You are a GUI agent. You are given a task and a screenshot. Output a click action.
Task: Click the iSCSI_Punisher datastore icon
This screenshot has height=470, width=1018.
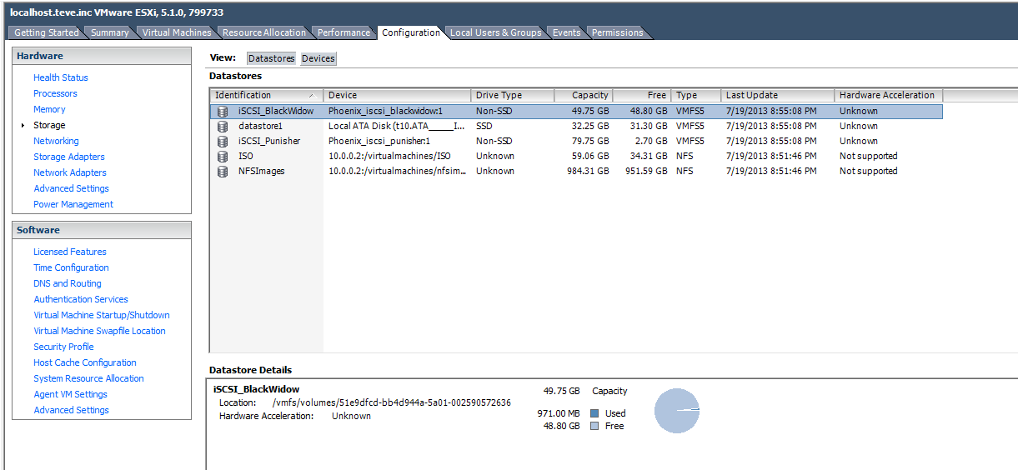[222, 141]
